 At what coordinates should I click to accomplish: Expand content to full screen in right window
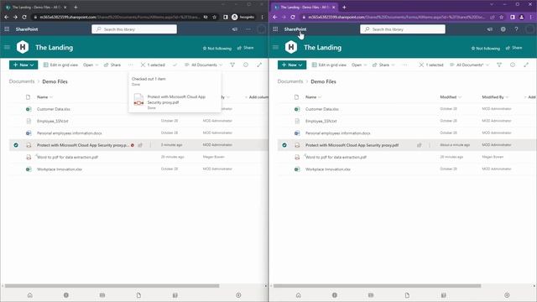[x=526, y=65]
